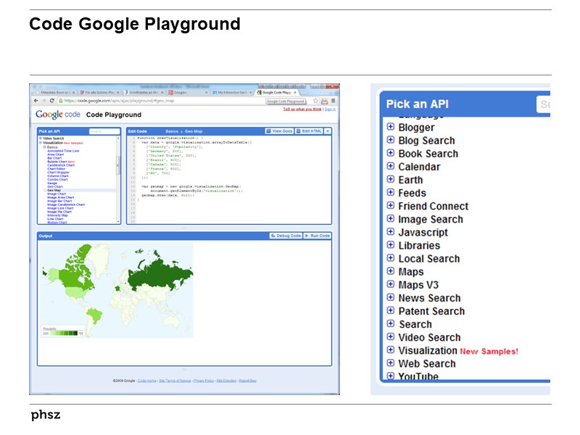Expand the Blogger API entry
The height and width of the screenshot is (435, 580).
(391, 127)
